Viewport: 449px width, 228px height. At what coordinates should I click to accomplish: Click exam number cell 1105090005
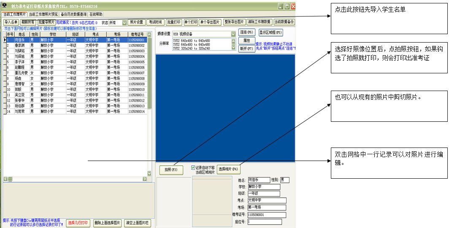138,62
